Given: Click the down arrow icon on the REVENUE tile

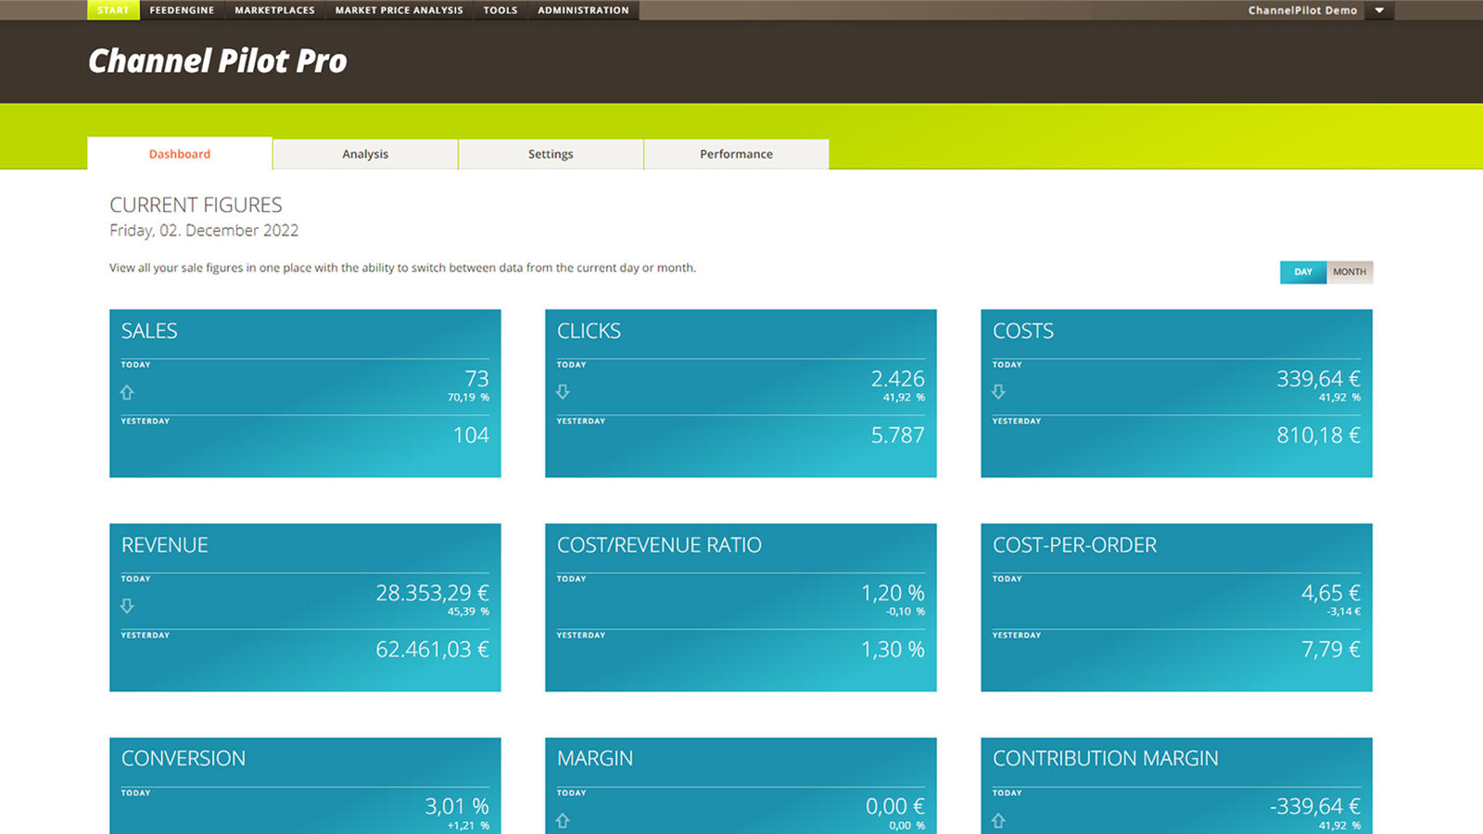Looking at the screenshot, I should click(127, 606).
